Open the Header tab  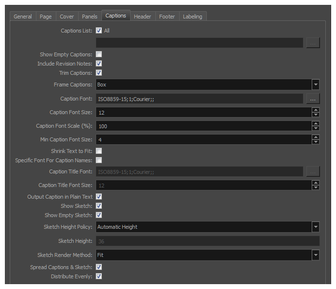click(x=142, y=17)
